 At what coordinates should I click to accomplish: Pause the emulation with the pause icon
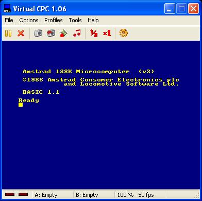coord(8,33)
